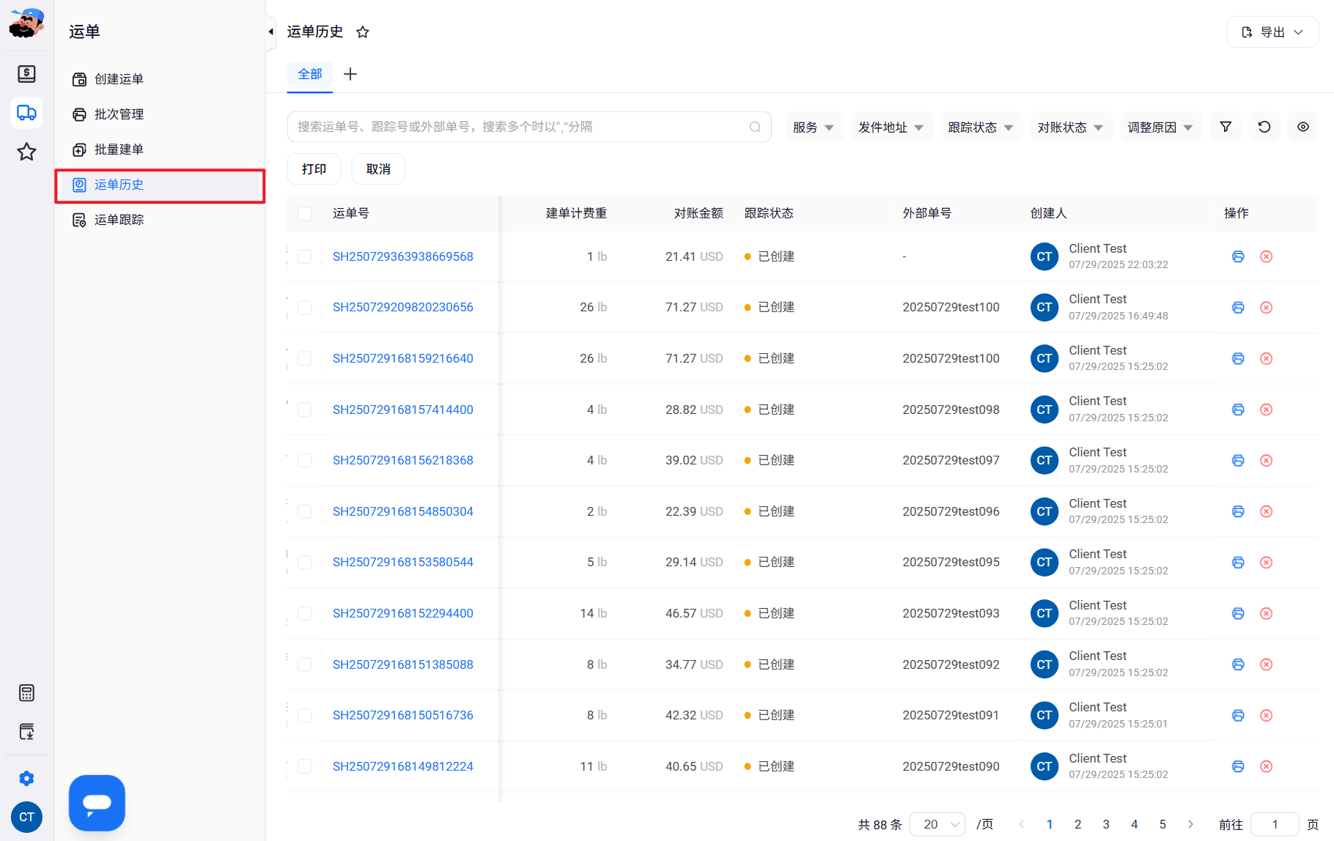1334x841 pixels.
Task: Click the 取消 button
Action: tap(378, 169)
